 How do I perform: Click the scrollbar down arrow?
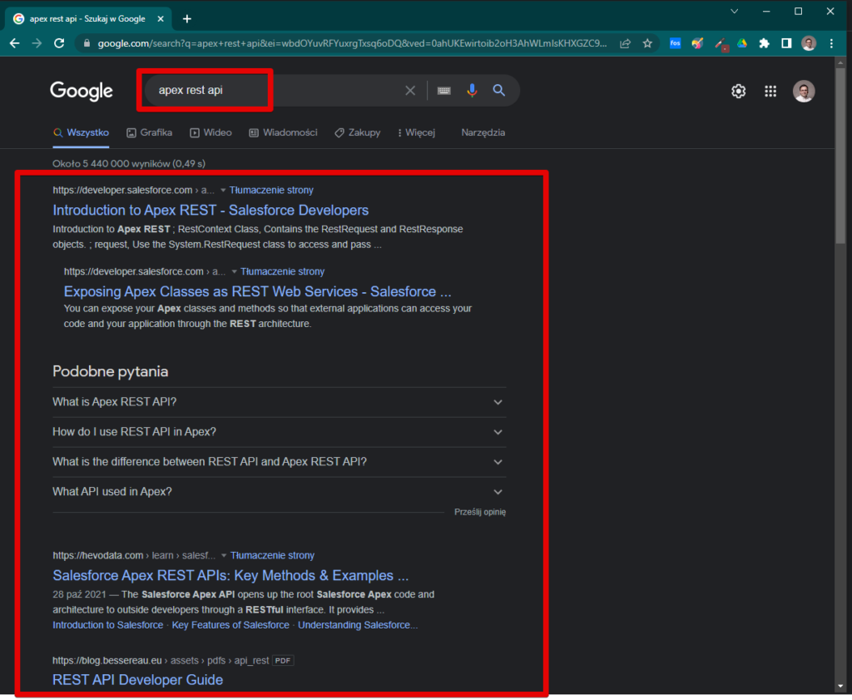pyautogui.click(x=840, y=687)
